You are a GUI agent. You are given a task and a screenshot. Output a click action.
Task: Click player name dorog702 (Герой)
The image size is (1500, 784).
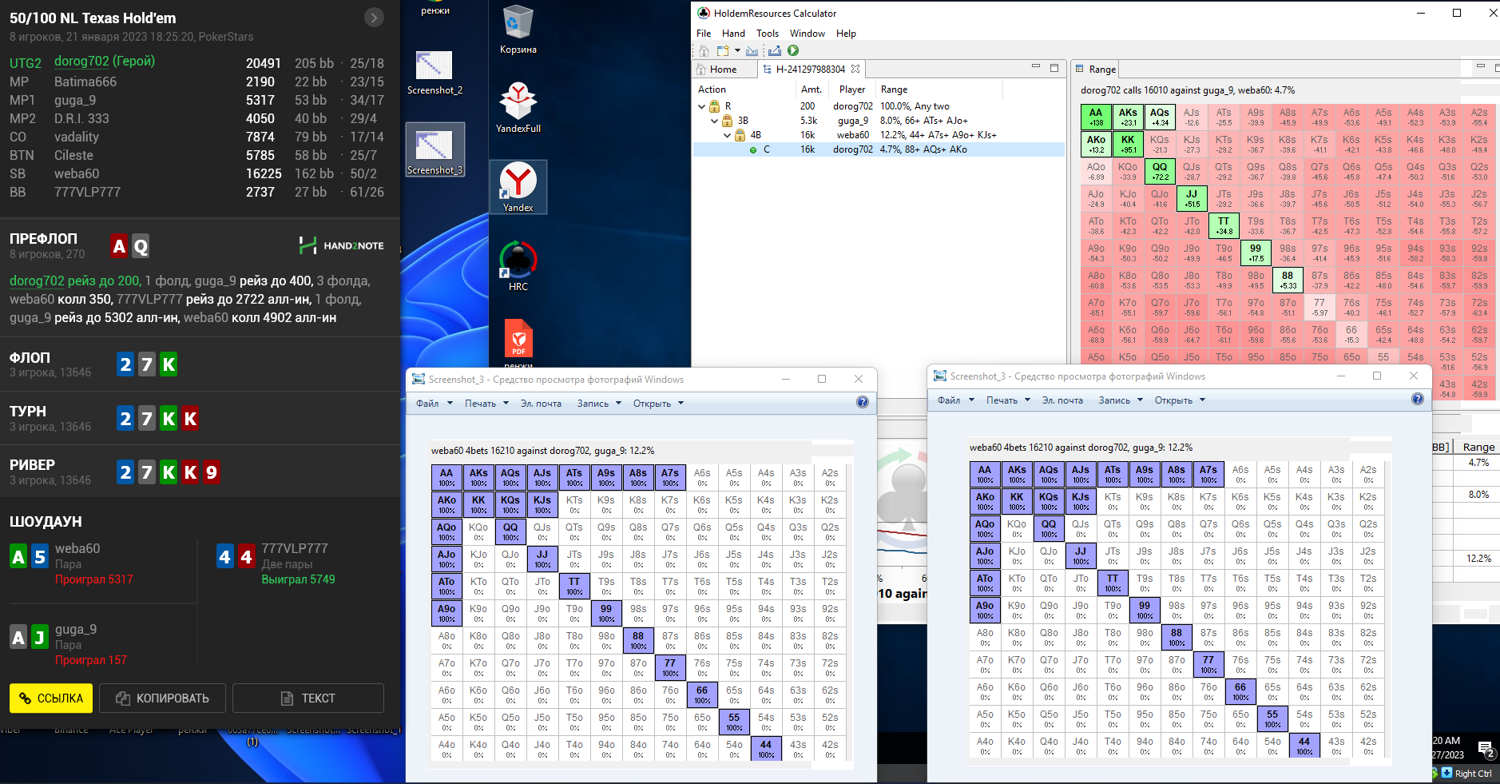tap(105, 62)
